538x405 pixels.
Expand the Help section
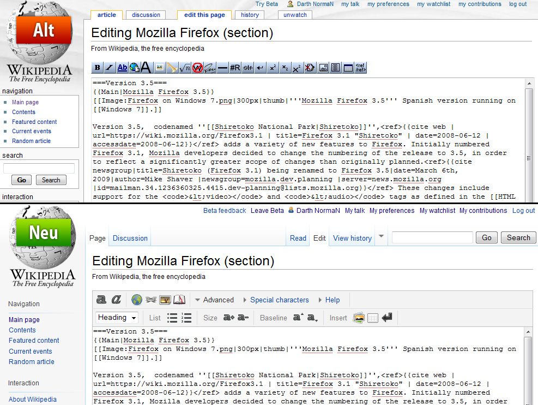point(329,300)
